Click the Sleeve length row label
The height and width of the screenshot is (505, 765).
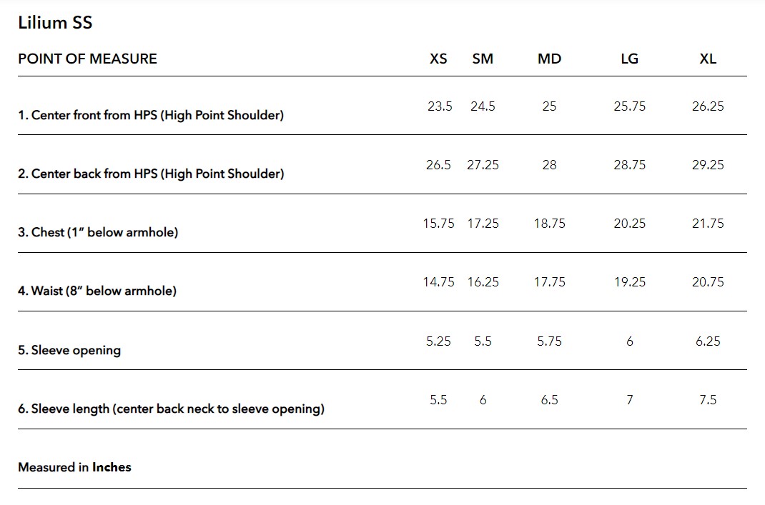(x=171, y=409)
